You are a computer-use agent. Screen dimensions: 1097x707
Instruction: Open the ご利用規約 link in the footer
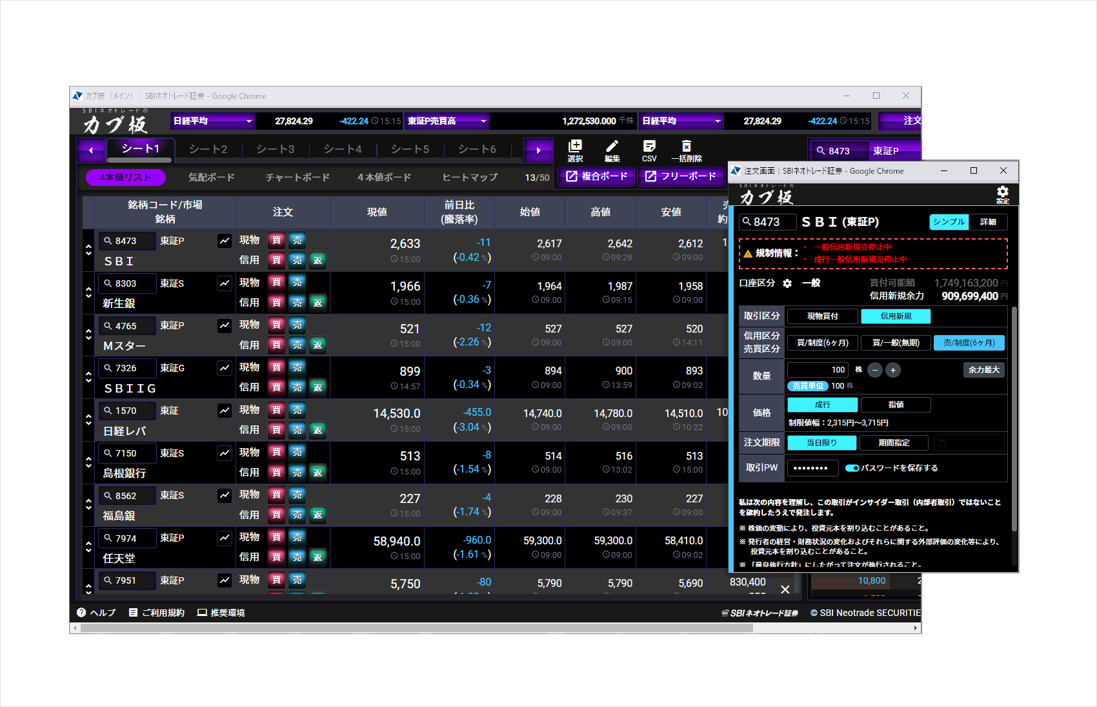point(157,613)
